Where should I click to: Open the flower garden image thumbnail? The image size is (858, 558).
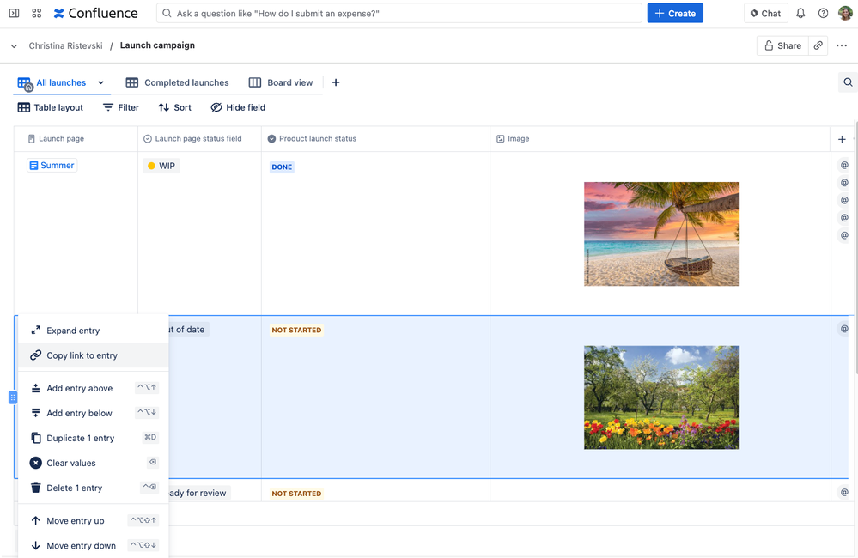(661, 397)
